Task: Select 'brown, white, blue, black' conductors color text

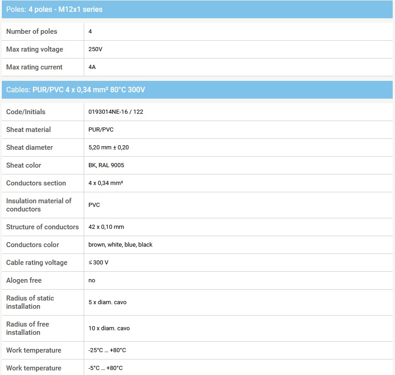Action: (x=120, y=245)
